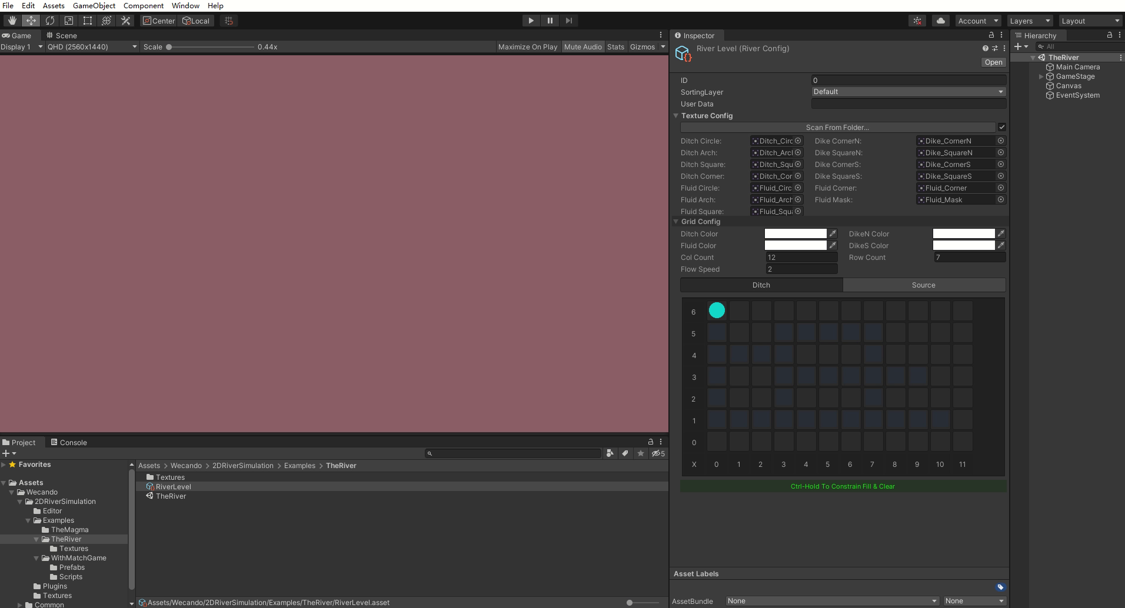Open the GameObject menu
Screen dimensions: 1125x608
pyautogui.click(x=94, y=5)
